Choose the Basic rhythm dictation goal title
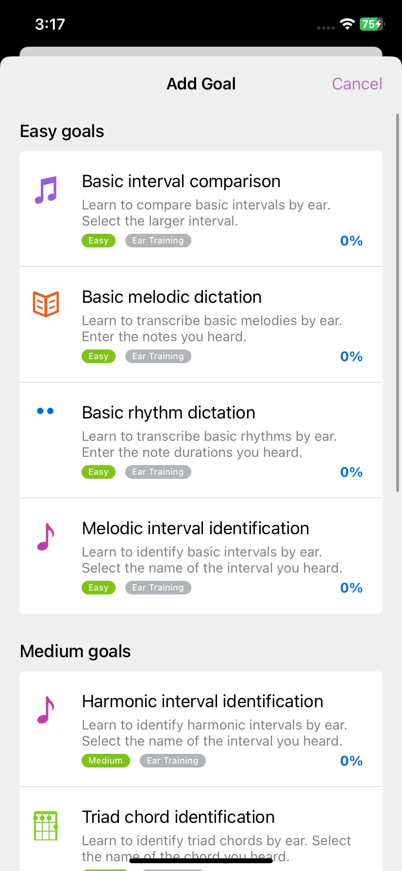 click(x=168, y=413)
